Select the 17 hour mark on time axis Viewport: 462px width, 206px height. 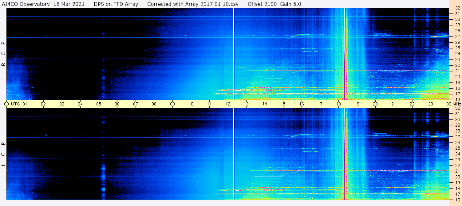coord(320,104)
